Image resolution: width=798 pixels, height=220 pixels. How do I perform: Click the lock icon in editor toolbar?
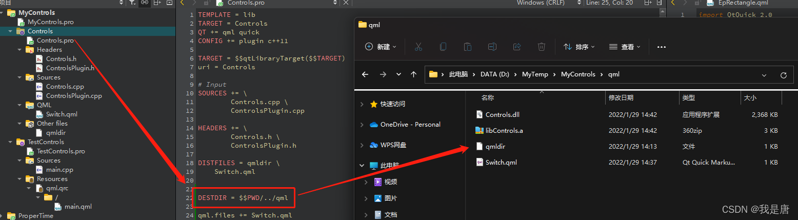pyautogui.click(x=208, y=3)
